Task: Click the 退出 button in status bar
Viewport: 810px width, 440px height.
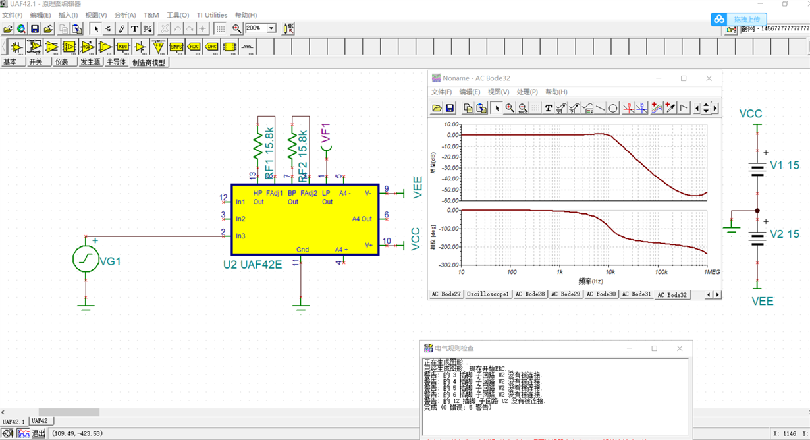Action: click(x=39, y=433)
